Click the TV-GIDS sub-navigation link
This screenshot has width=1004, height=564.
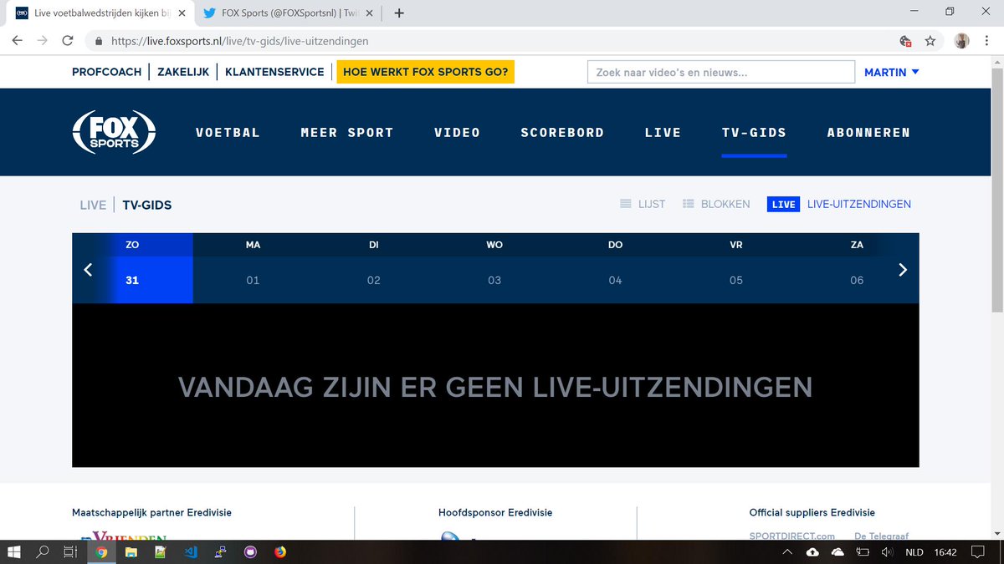[x=147, y=205]
